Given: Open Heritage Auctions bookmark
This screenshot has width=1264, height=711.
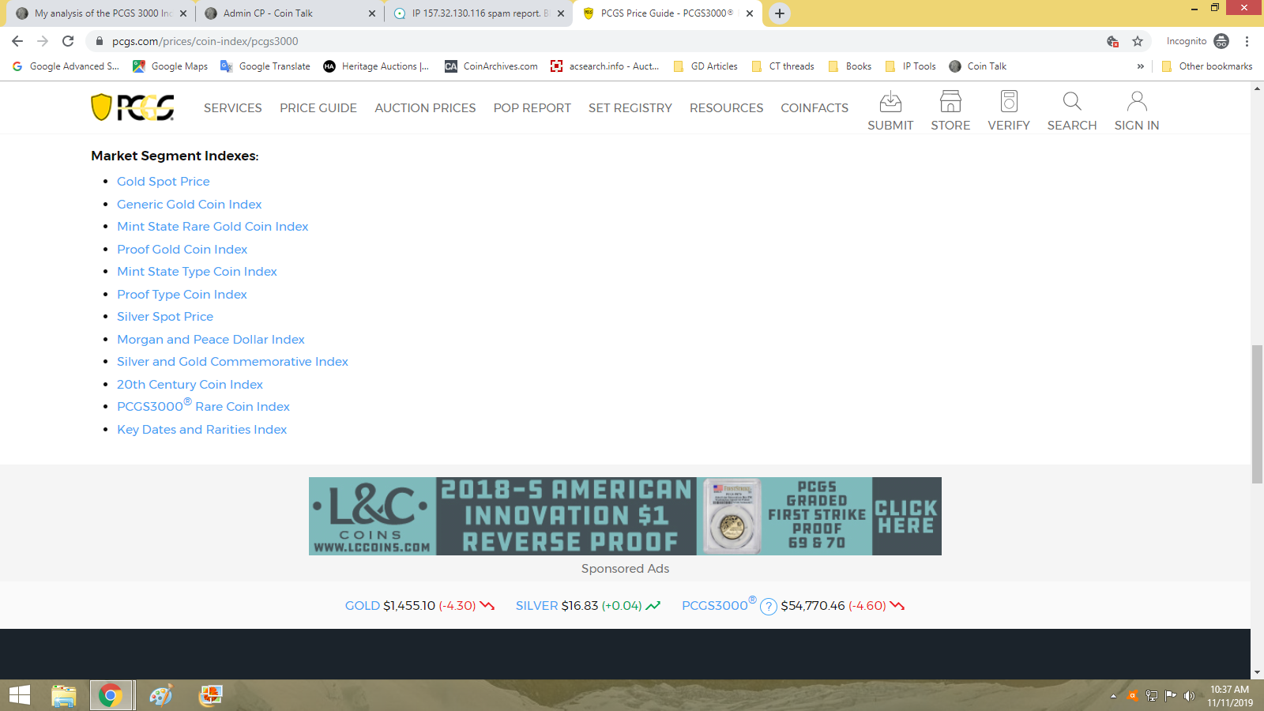Looking at the screenshot, I should (376, 66).
